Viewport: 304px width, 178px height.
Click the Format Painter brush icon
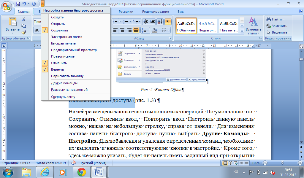click(x=24, y=32)
